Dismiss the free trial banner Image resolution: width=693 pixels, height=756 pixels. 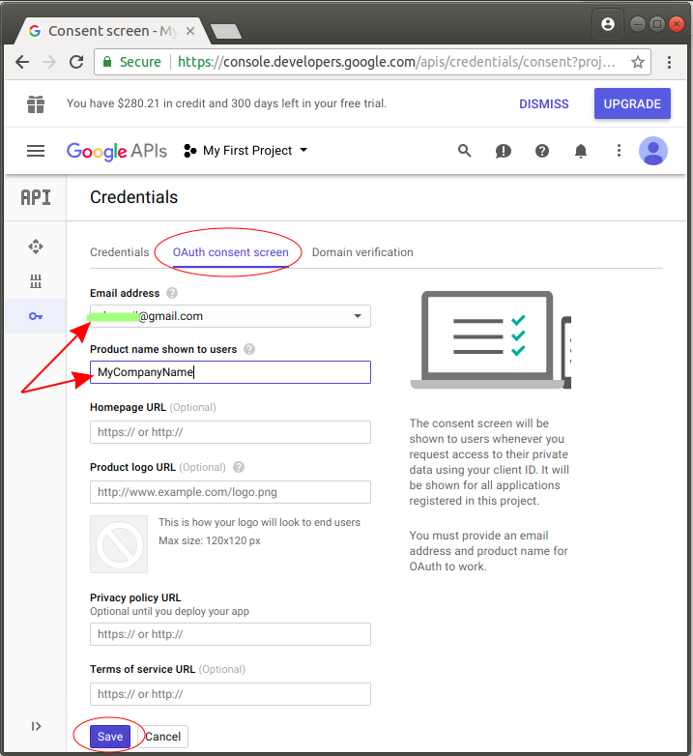(x=543, y=103)
